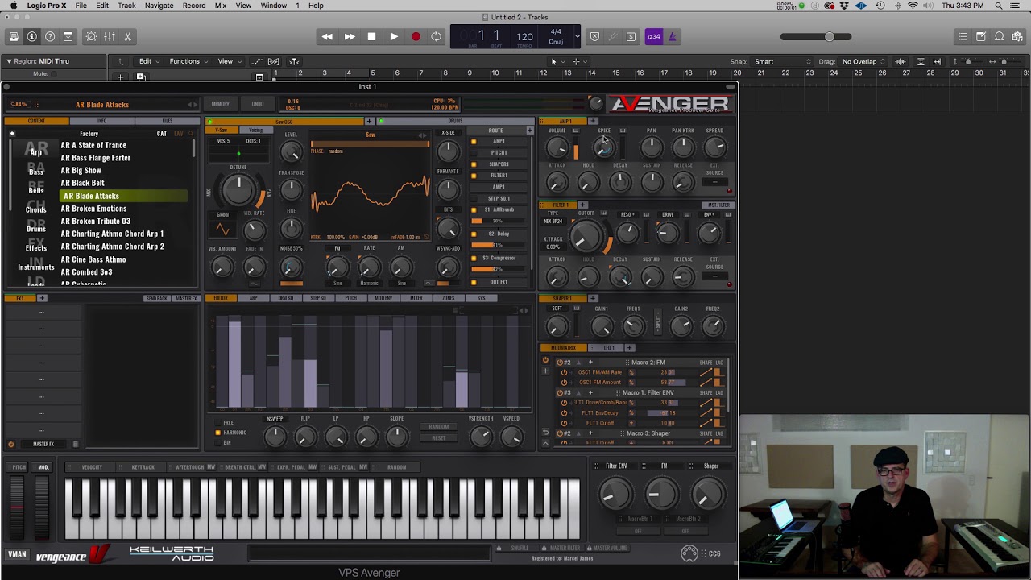Add a mod matrix slot with plus icon
The height and width of the screenshot is (580, 1031).
pos(545,371)
